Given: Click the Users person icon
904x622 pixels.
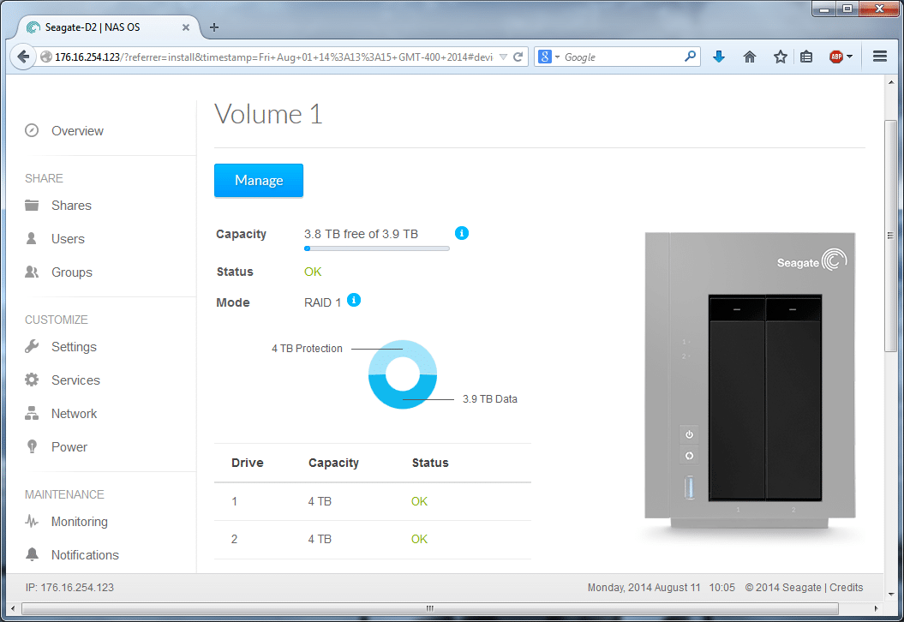Looking at the screenshot, I should 32,239.
